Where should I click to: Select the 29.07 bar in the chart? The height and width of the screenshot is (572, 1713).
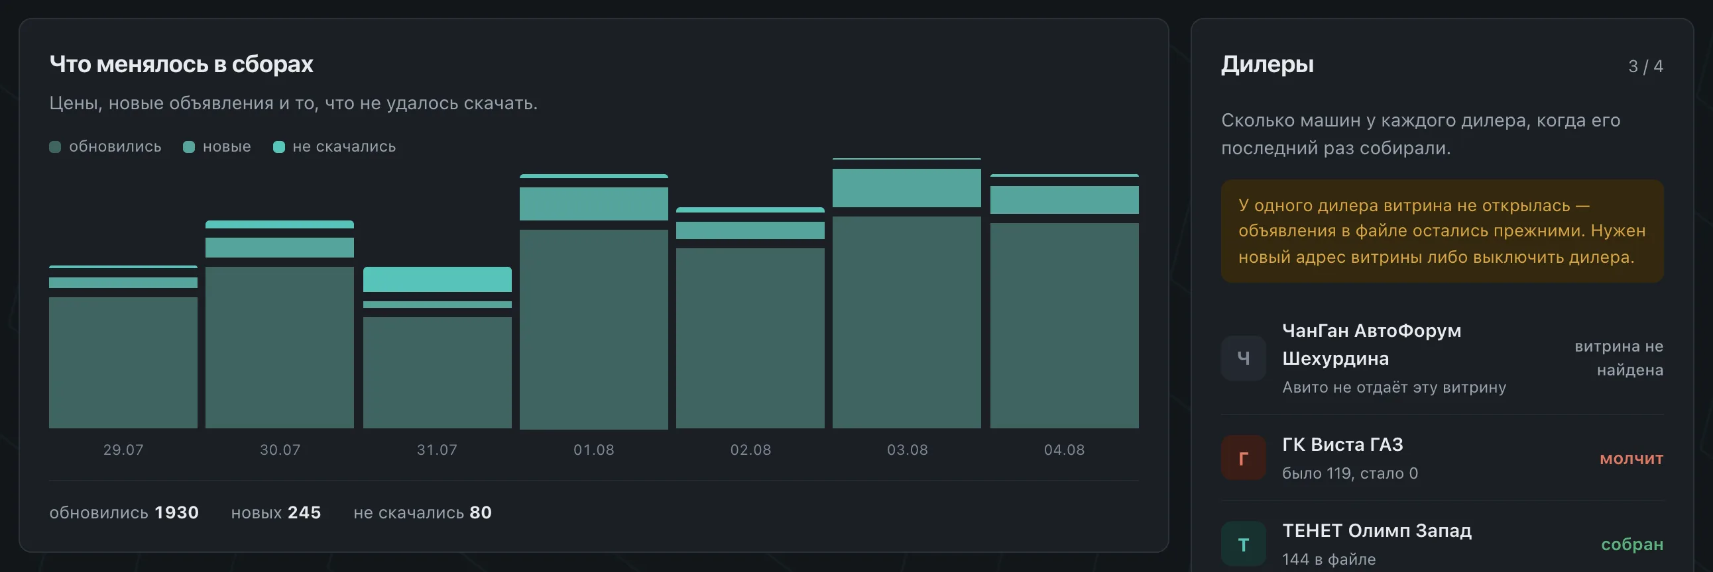click(123, 347)
